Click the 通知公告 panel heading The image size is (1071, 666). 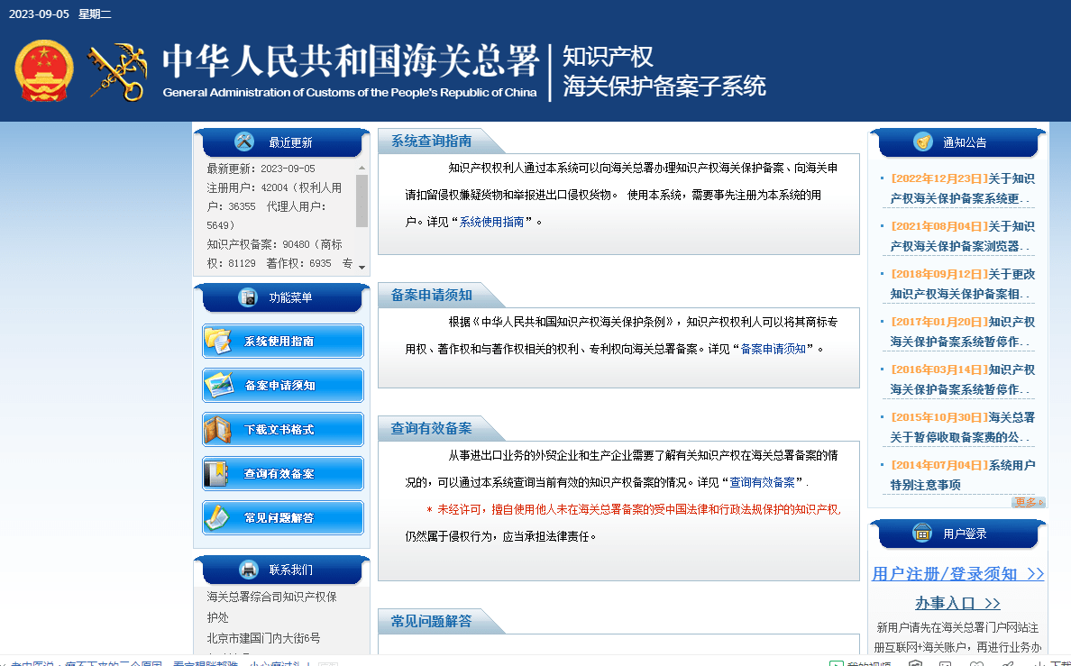click(965, 142)
